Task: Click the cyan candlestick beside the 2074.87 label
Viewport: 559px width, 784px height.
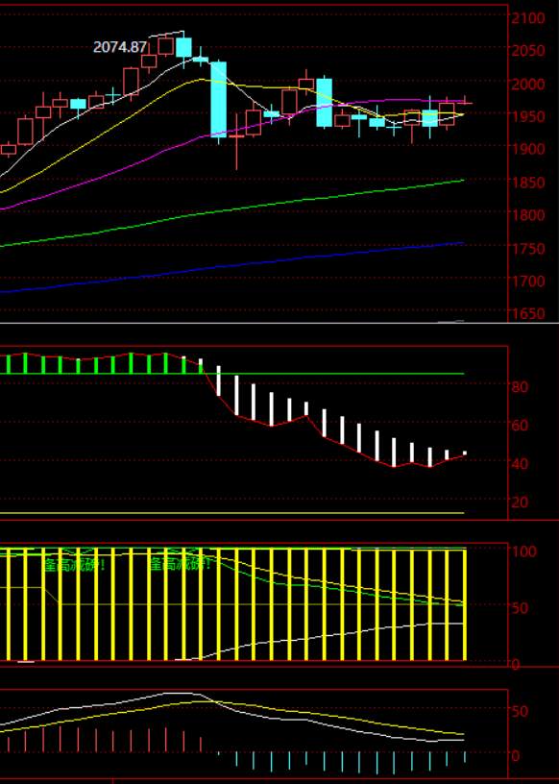Action: coord(183,47)
